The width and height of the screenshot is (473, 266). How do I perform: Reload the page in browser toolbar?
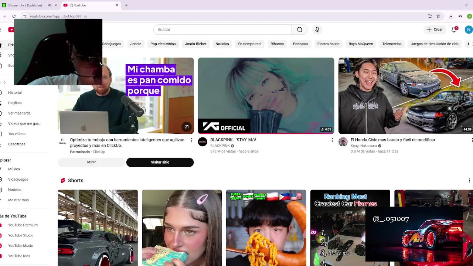click(x=14, y=16)
